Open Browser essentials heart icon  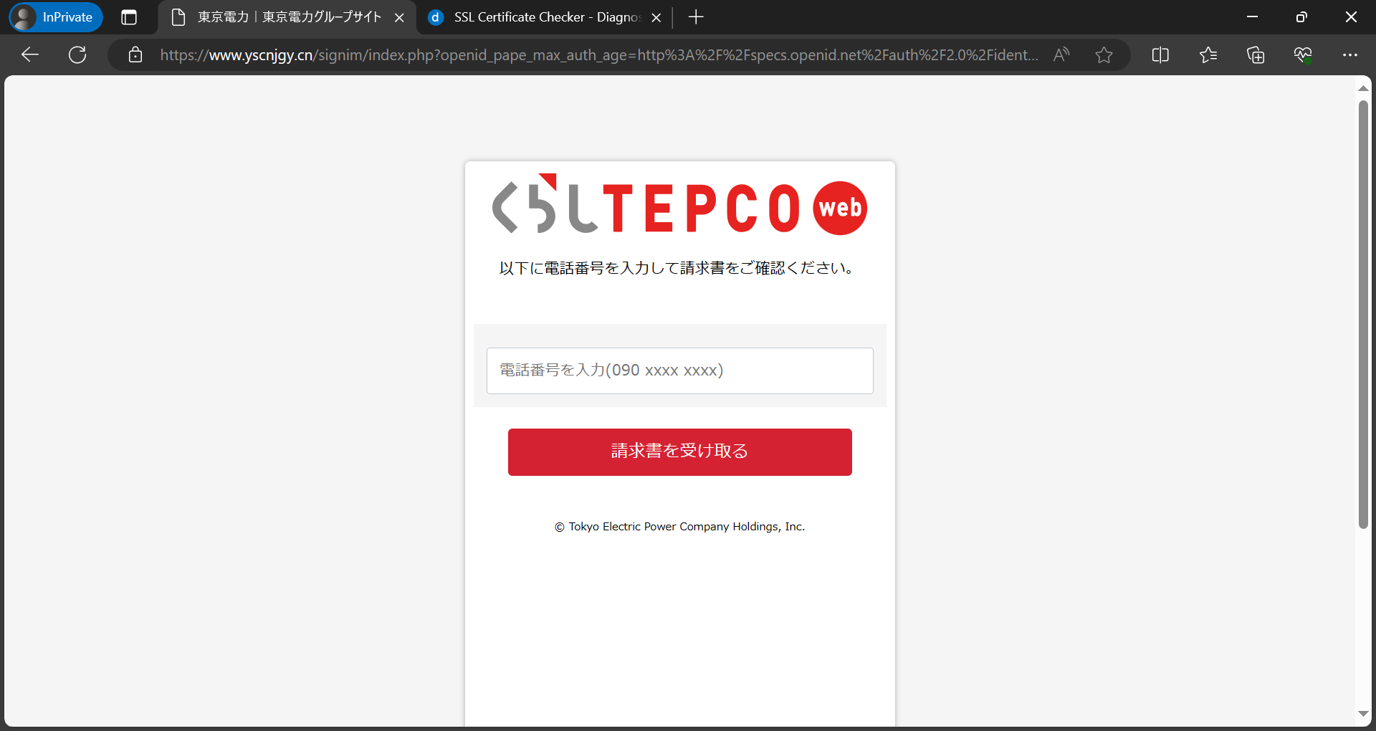[x=1303, y=54]
